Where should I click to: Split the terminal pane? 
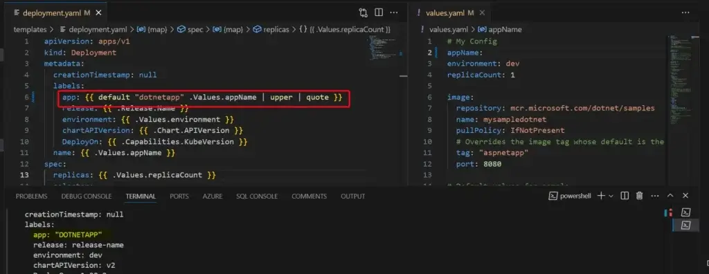point(625,196)
